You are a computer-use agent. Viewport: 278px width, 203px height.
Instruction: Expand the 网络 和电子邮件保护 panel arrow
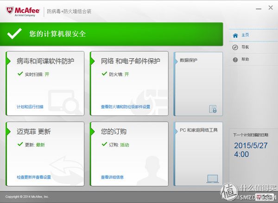[92, 61]
